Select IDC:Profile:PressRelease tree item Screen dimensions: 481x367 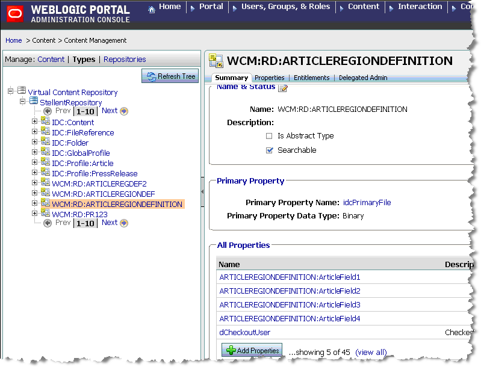coord(95,173)
